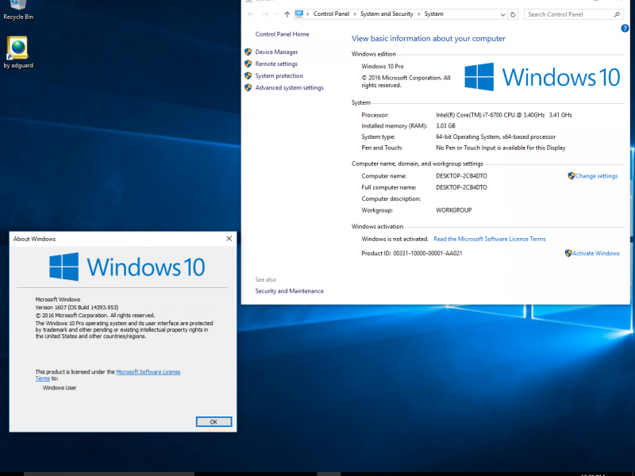The height and width of the screenshot is (476, 635).
Task: Click the Activate Windows link
Action: [x=596, y=253]
